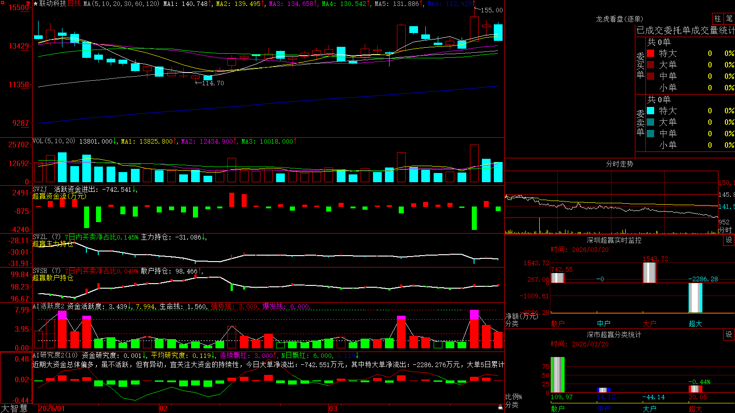Click the 155.00 high price label
Screen dimensions: 735x413
pyautogui.click(x=492, y=10)
